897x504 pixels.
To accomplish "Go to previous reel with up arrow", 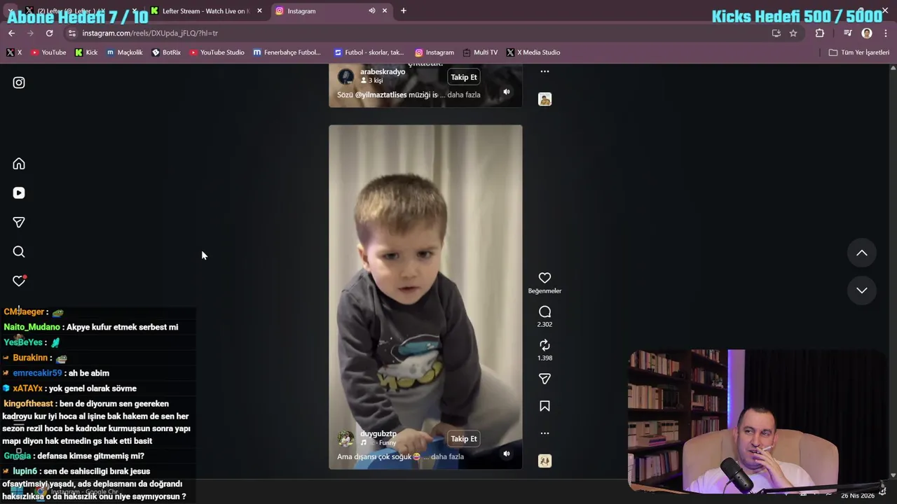I will tap(862, 253).
